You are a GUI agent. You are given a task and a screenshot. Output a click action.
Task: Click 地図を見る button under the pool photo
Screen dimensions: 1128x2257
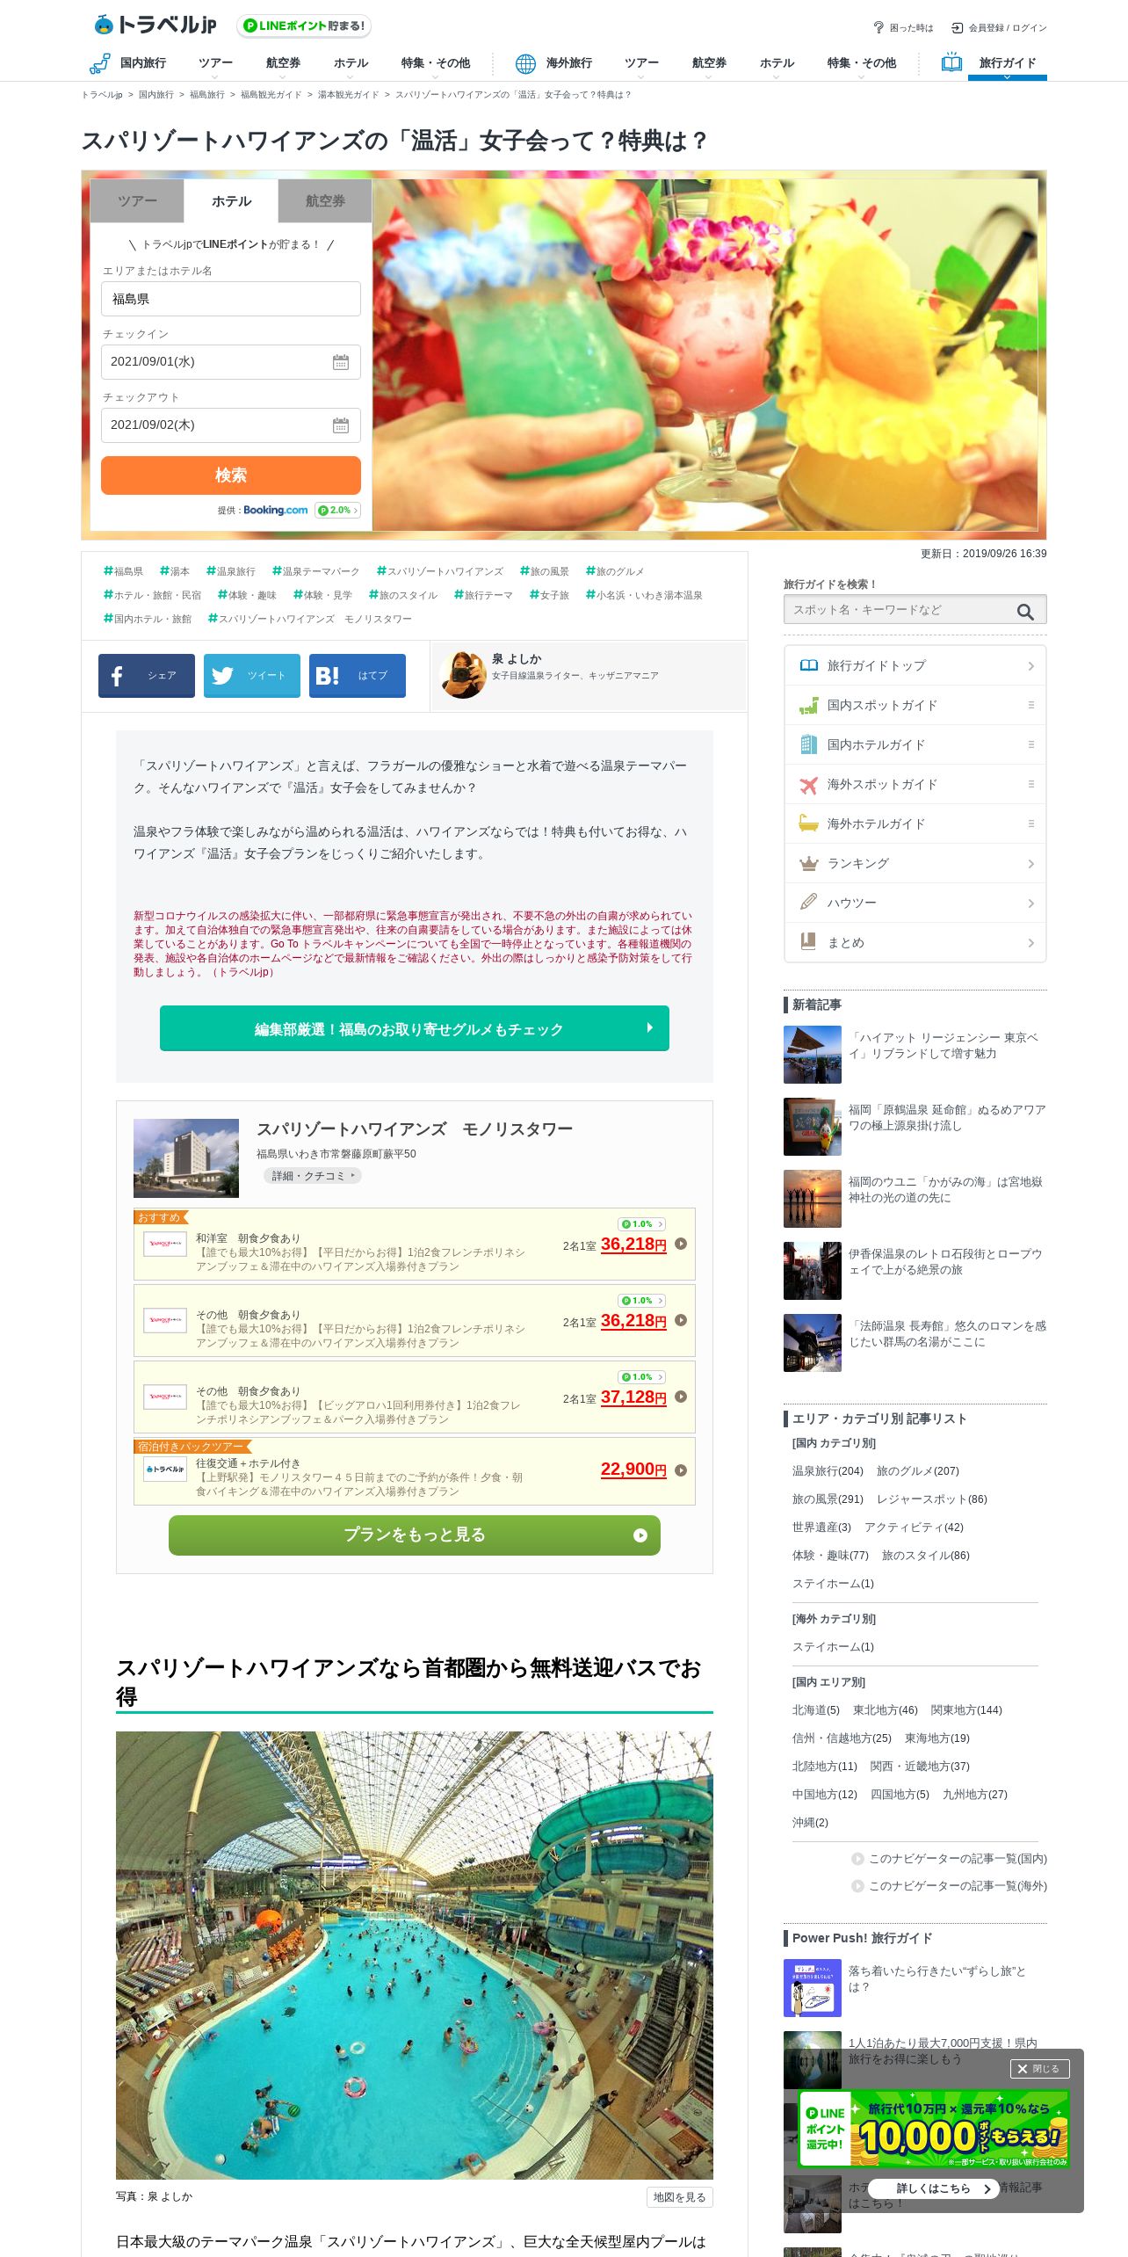(x=679, y=2197)
